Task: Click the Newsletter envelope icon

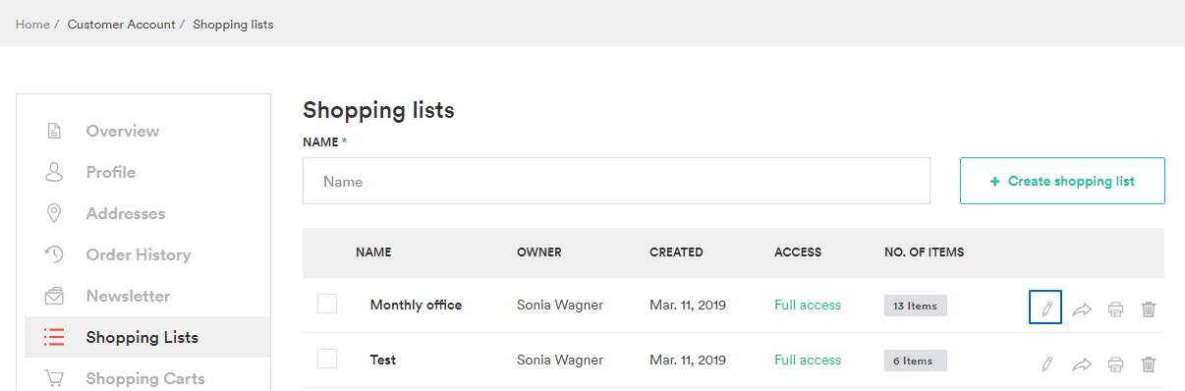Action: click(x=54, y=296)
